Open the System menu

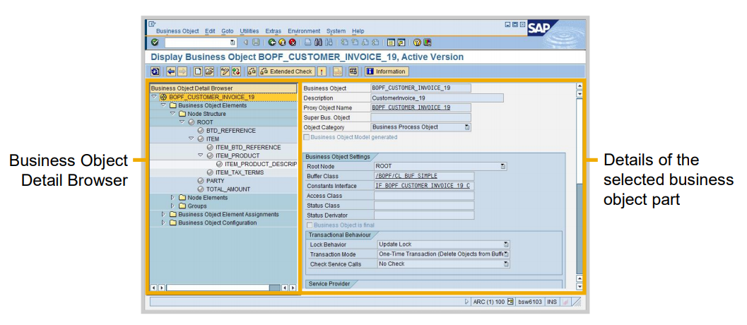pos(336,31)
